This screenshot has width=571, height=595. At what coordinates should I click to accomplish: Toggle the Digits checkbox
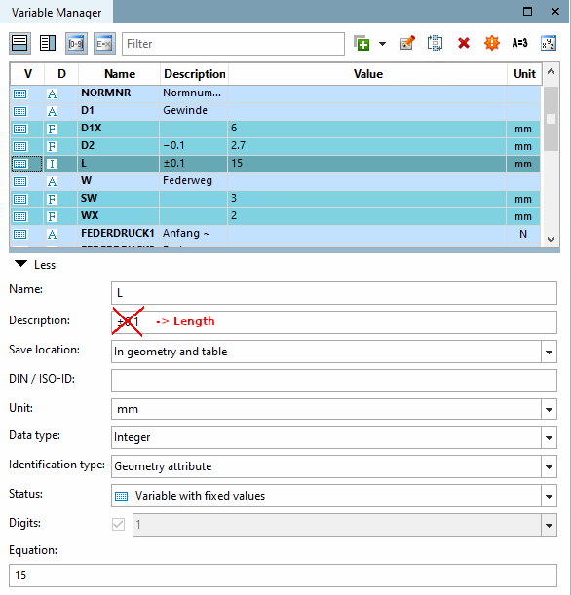coord(119,525)
